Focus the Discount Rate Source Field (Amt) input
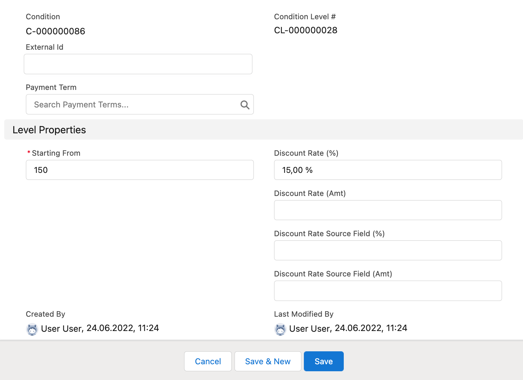Viewport: 523px width, 380px height. (x=388, y=291)
